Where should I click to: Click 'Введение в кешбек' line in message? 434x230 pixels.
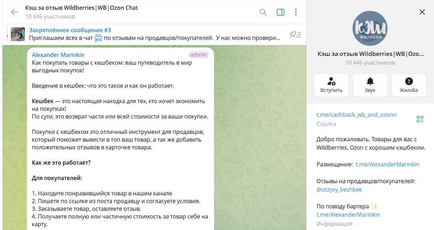point(103,86)
